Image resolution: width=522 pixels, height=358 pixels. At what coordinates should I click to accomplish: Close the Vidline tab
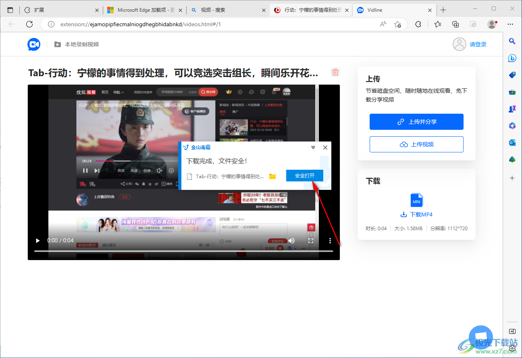point(430,10)
